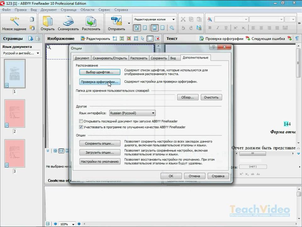Switch to the Сохранить tab

pyautogui.click(x=159, y=58)
